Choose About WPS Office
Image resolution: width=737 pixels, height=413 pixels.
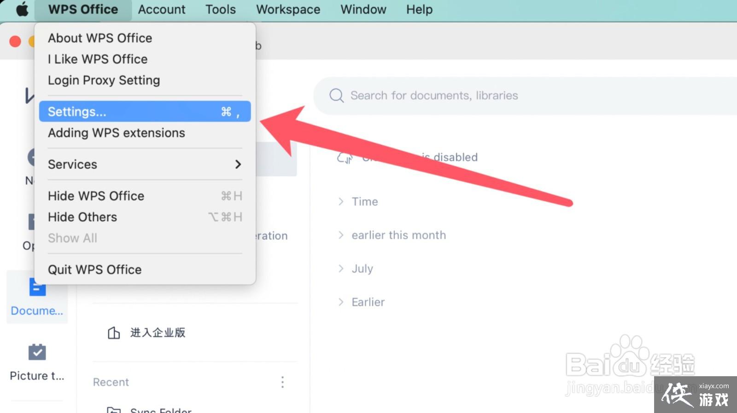(145, 38)
